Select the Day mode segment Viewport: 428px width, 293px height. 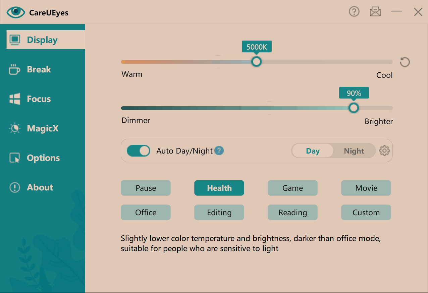click(313, 151)
